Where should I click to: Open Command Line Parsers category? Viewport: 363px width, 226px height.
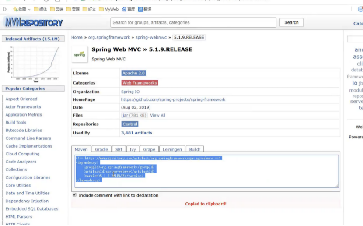click(x=28, y=138)
